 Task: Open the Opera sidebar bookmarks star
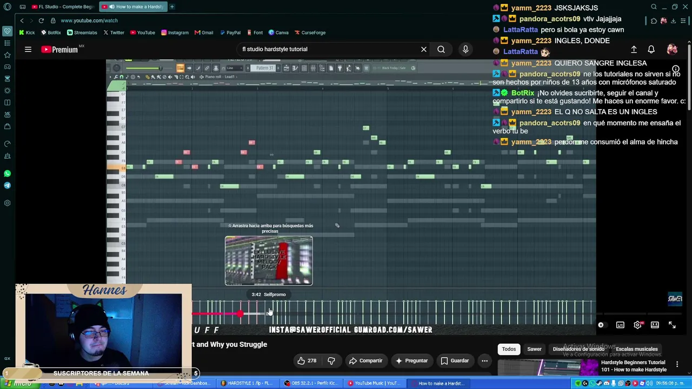tap(7, 55)
